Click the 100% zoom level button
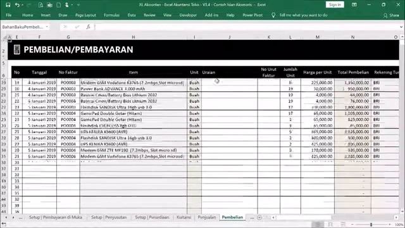The width and height of the screenshot is (405, 228). click(x=399, y=224)
